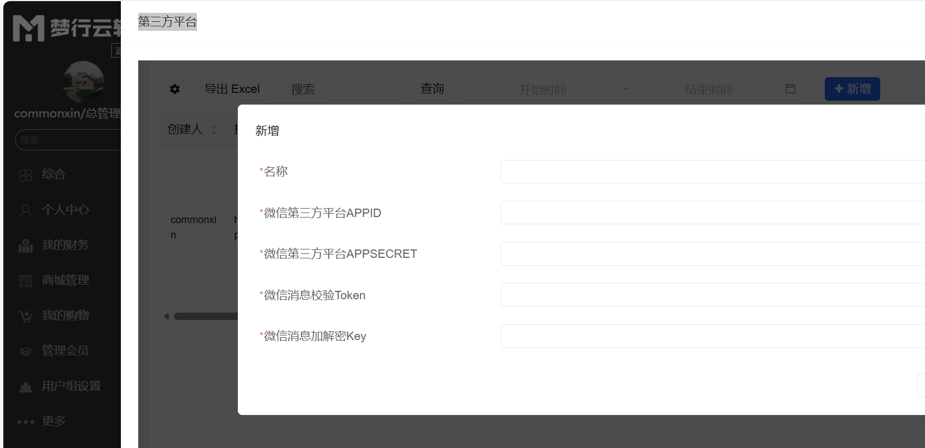Click the 综合 grid icon in sidebar
The image size is (925, 448).
click(26, 175)
